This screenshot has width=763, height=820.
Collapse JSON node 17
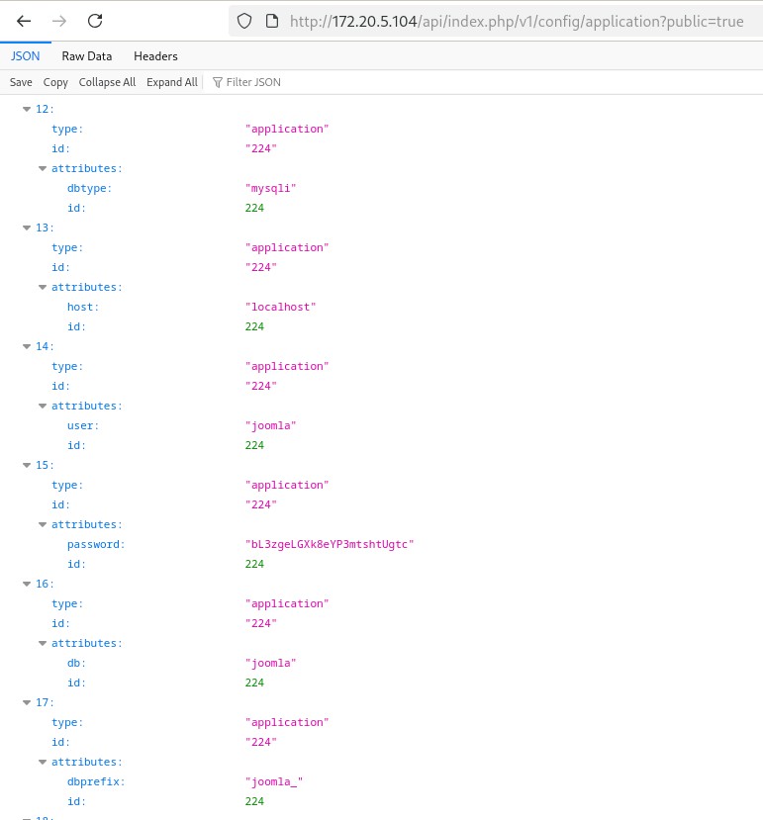click(27, 702)
